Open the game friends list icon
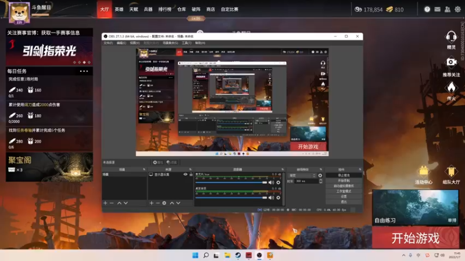The image size is (465, 261). (448, 9)
